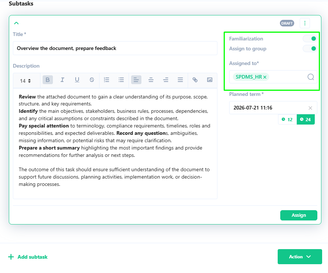This screenshot has height=273, width=328.
Task: Apply italic formatting to description text
Action: click(62, 80)
